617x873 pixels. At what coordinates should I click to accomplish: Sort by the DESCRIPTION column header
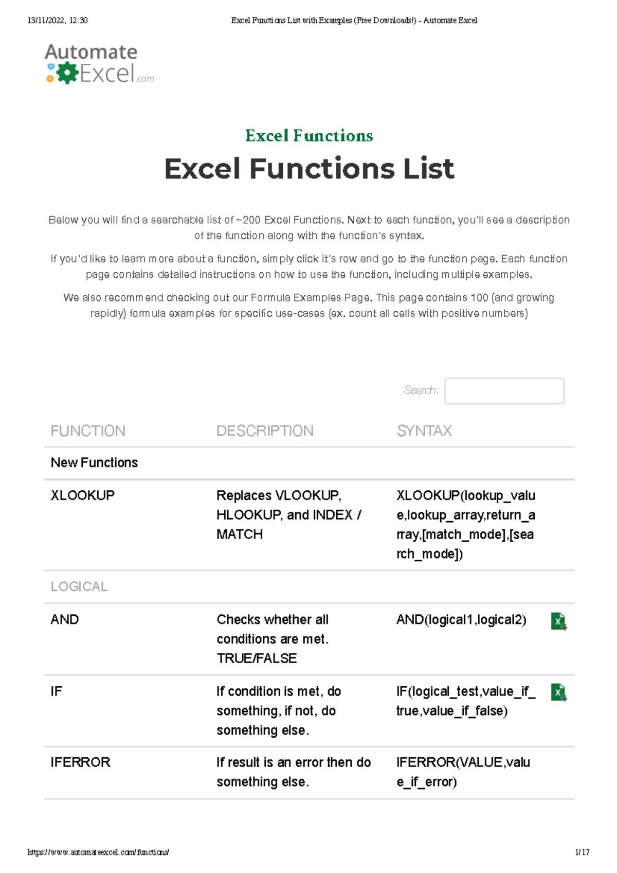coord(265,431)
